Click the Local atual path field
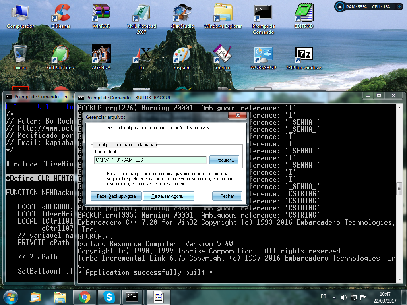This screenshot has width=407, height=305. 150,160
